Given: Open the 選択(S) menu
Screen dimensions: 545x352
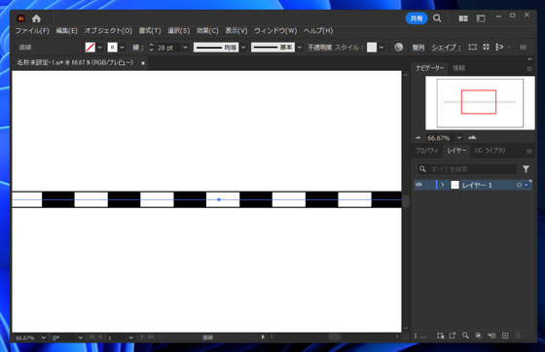Looking at the screenshot, I should pos(179,30).
